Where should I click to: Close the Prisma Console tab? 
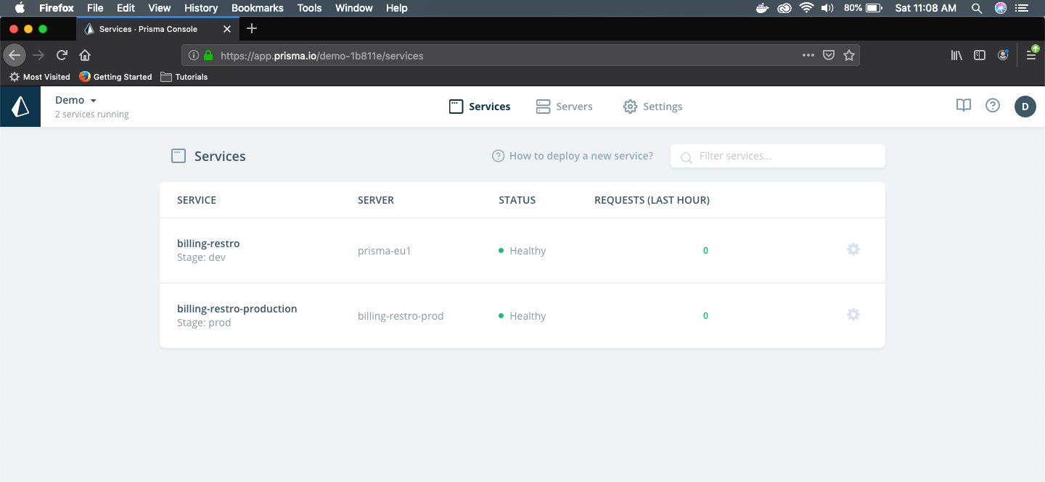[x=227, y=29]
